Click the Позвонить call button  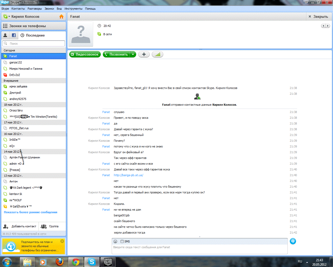coord(116,54)
